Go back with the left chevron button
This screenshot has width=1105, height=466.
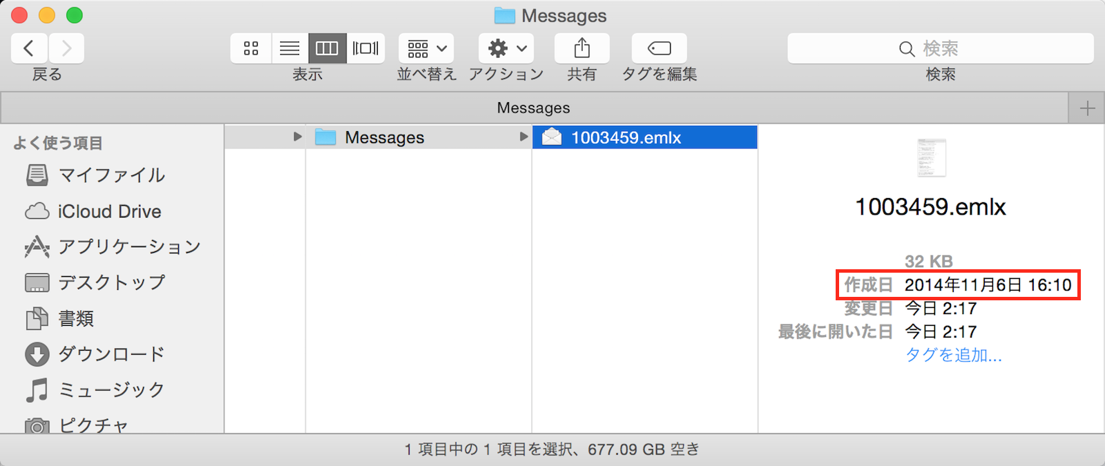pyautogui.click(x=29, y=48)
